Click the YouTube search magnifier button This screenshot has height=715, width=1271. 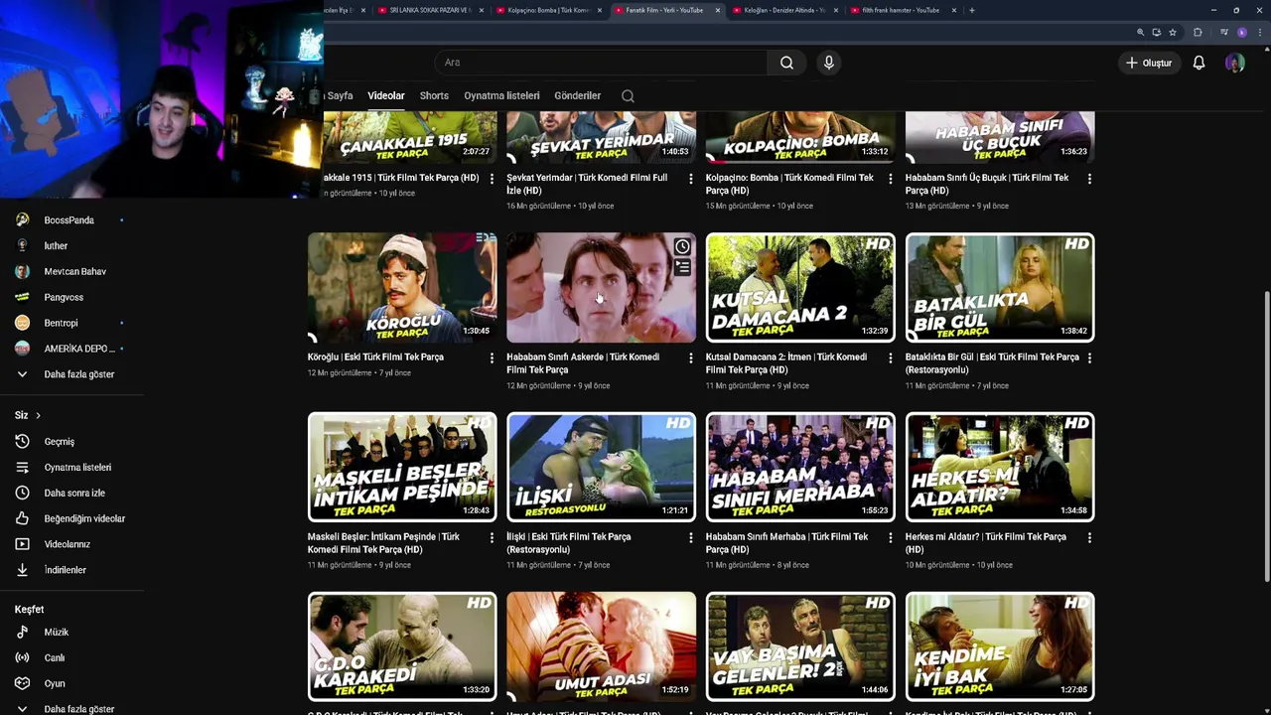tap(786, 63)
